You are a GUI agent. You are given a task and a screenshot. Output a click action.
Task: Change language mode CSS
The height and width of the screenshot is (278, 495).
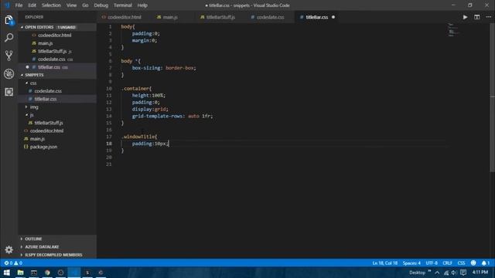[461, 263]
